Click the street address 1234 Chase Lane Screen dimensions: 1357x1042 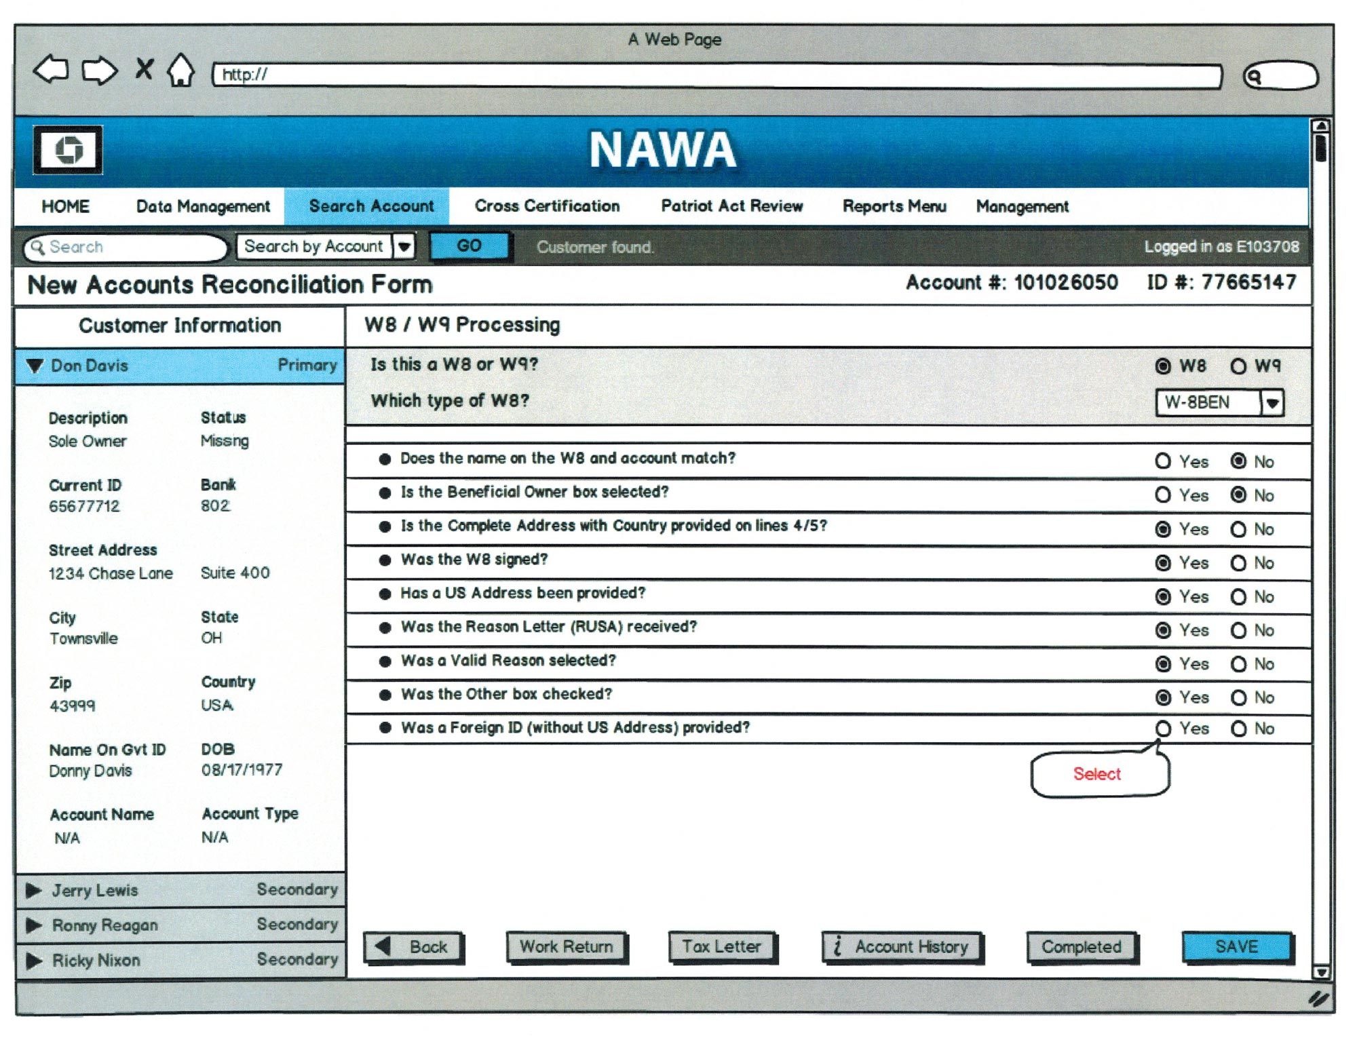tap(111, 574)
